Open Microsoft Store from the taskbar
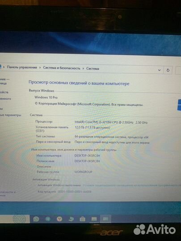 pos(83,219)
